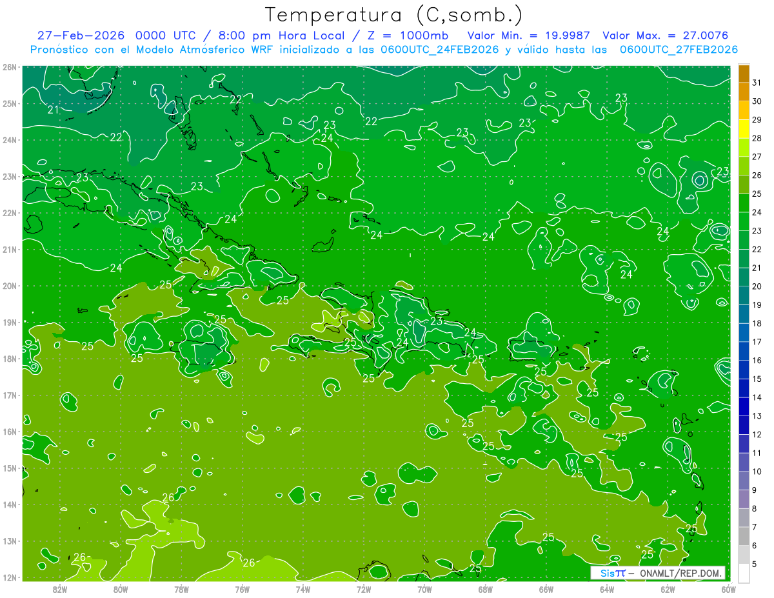Pick legend swatch between 20 and 21

tap(744, 277)
